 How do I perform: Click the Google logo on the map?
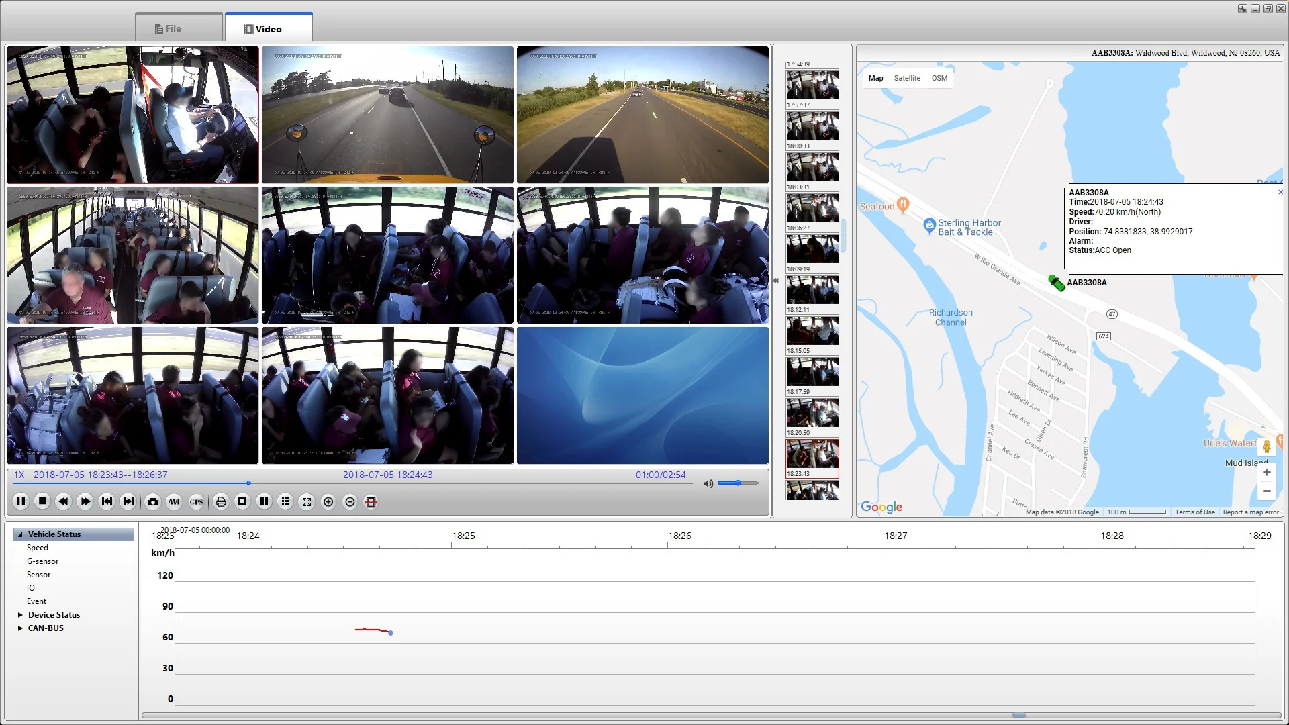[881, 507]
